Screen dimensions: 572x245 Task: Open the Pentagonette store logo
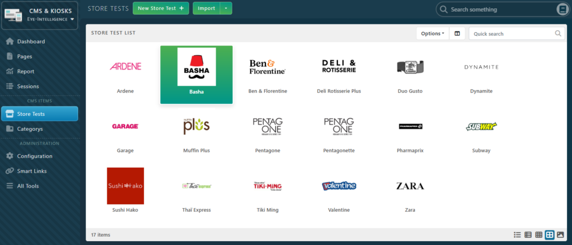tap(339, 126)
